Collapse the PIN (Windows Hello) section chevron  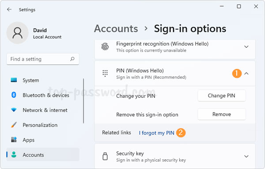click(246, 73)
